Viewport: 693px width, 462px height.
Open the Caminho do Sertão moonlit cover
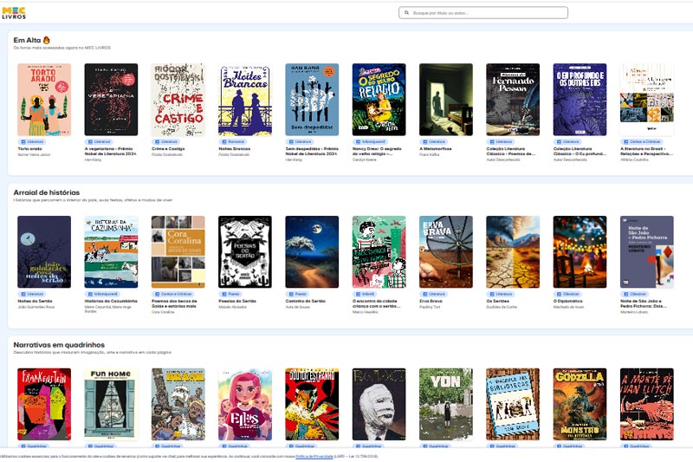[x=312, y=252]
